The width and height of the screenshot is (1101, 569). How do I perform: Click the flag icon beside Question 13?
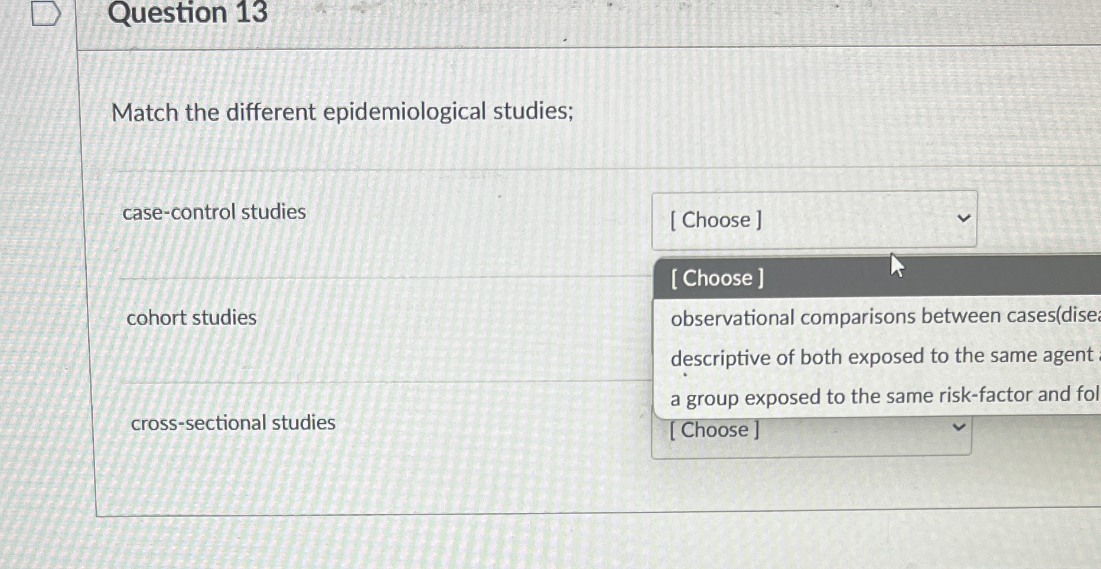coord(46,13)
